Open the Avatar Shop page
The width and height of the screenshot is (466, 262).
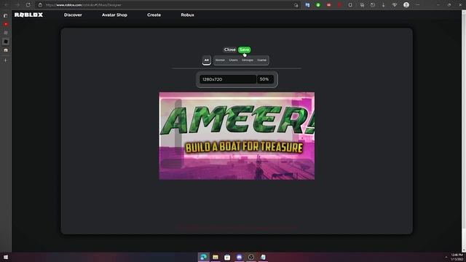(x=114, y=15)
